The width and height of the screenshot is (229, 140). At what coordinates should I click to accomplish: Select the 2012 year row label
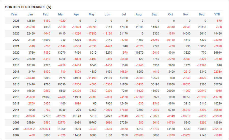[x=16, y=103]
